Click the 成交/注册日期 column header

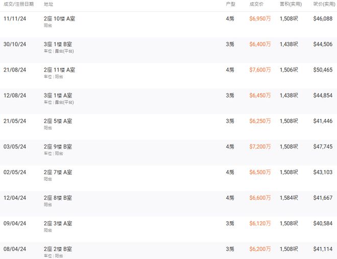point(18,4)
